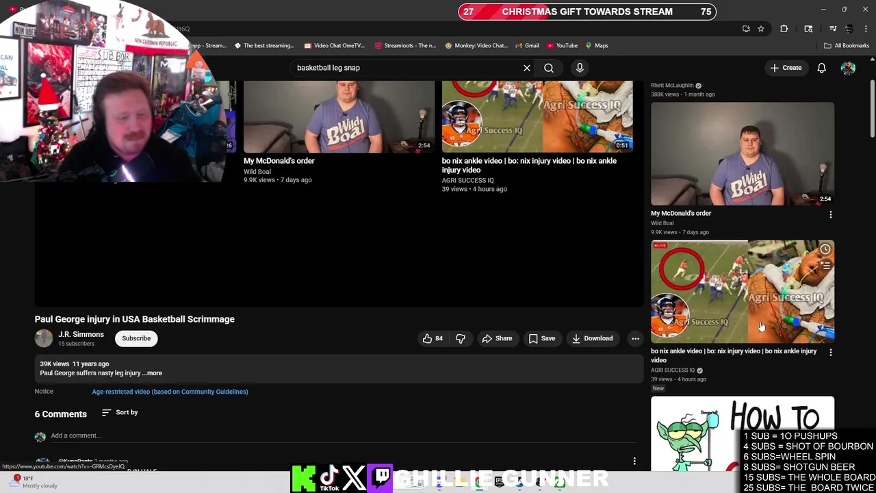Save the video to a playlist
The height and width of the screenshot is (493, 876).
click(541, 338)
